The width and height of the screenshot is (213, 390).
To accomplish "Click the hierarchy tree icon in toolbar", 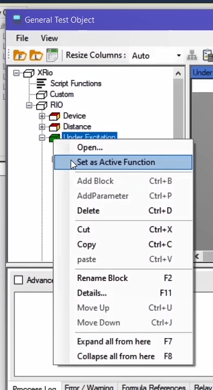I will click(x=192, y=56).
